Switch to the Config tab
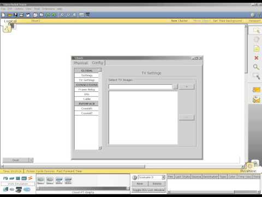 tap(98, 63)
